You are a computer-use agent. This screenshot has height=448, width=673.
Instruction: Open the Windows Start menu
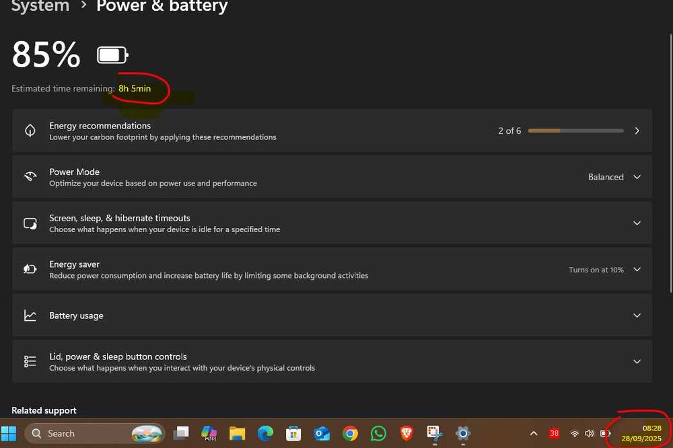(x=9, y=433)
